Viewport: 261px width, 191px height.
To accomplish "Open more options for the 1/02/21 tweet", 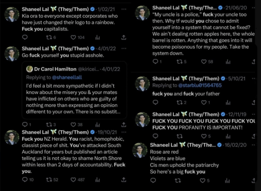I will tap(124, 9).
